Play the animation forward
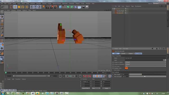Screen dimensions: 169x95 point(70,76)
